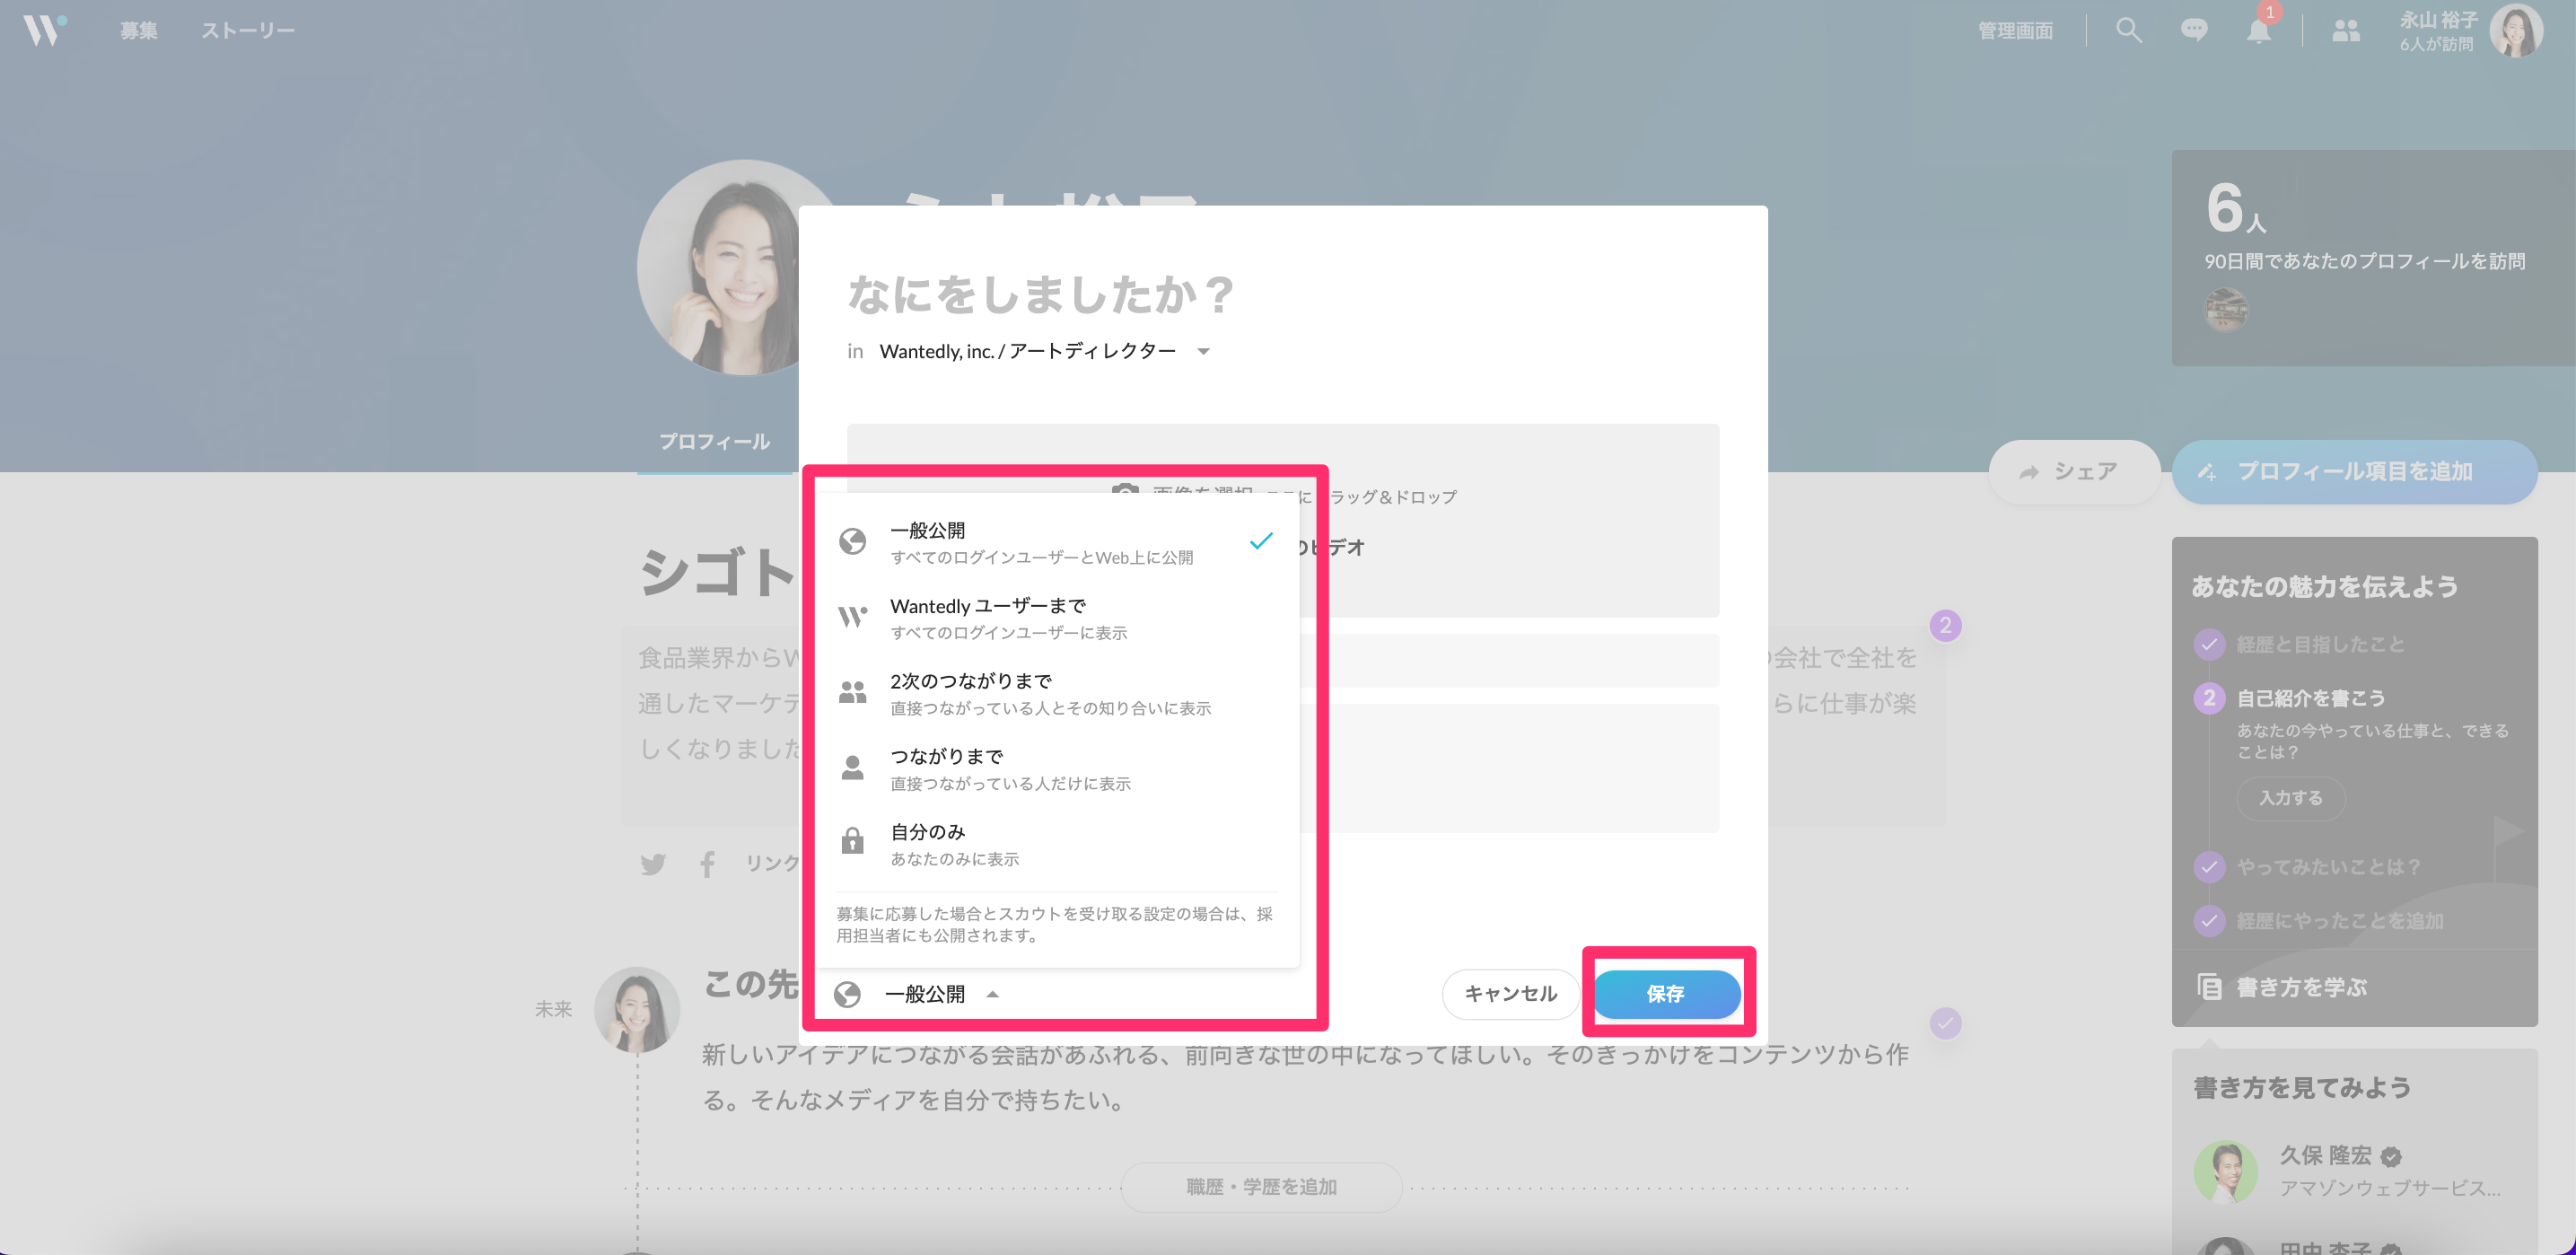Click the checkmark on 一般公開 row
Image resolution: width=2576 pixels, height=1255 pixels.
(1261, 541)
